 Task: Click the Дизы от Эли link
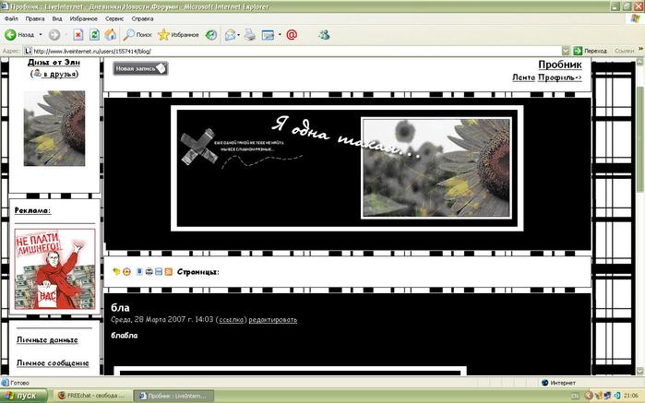coord(54,62)
